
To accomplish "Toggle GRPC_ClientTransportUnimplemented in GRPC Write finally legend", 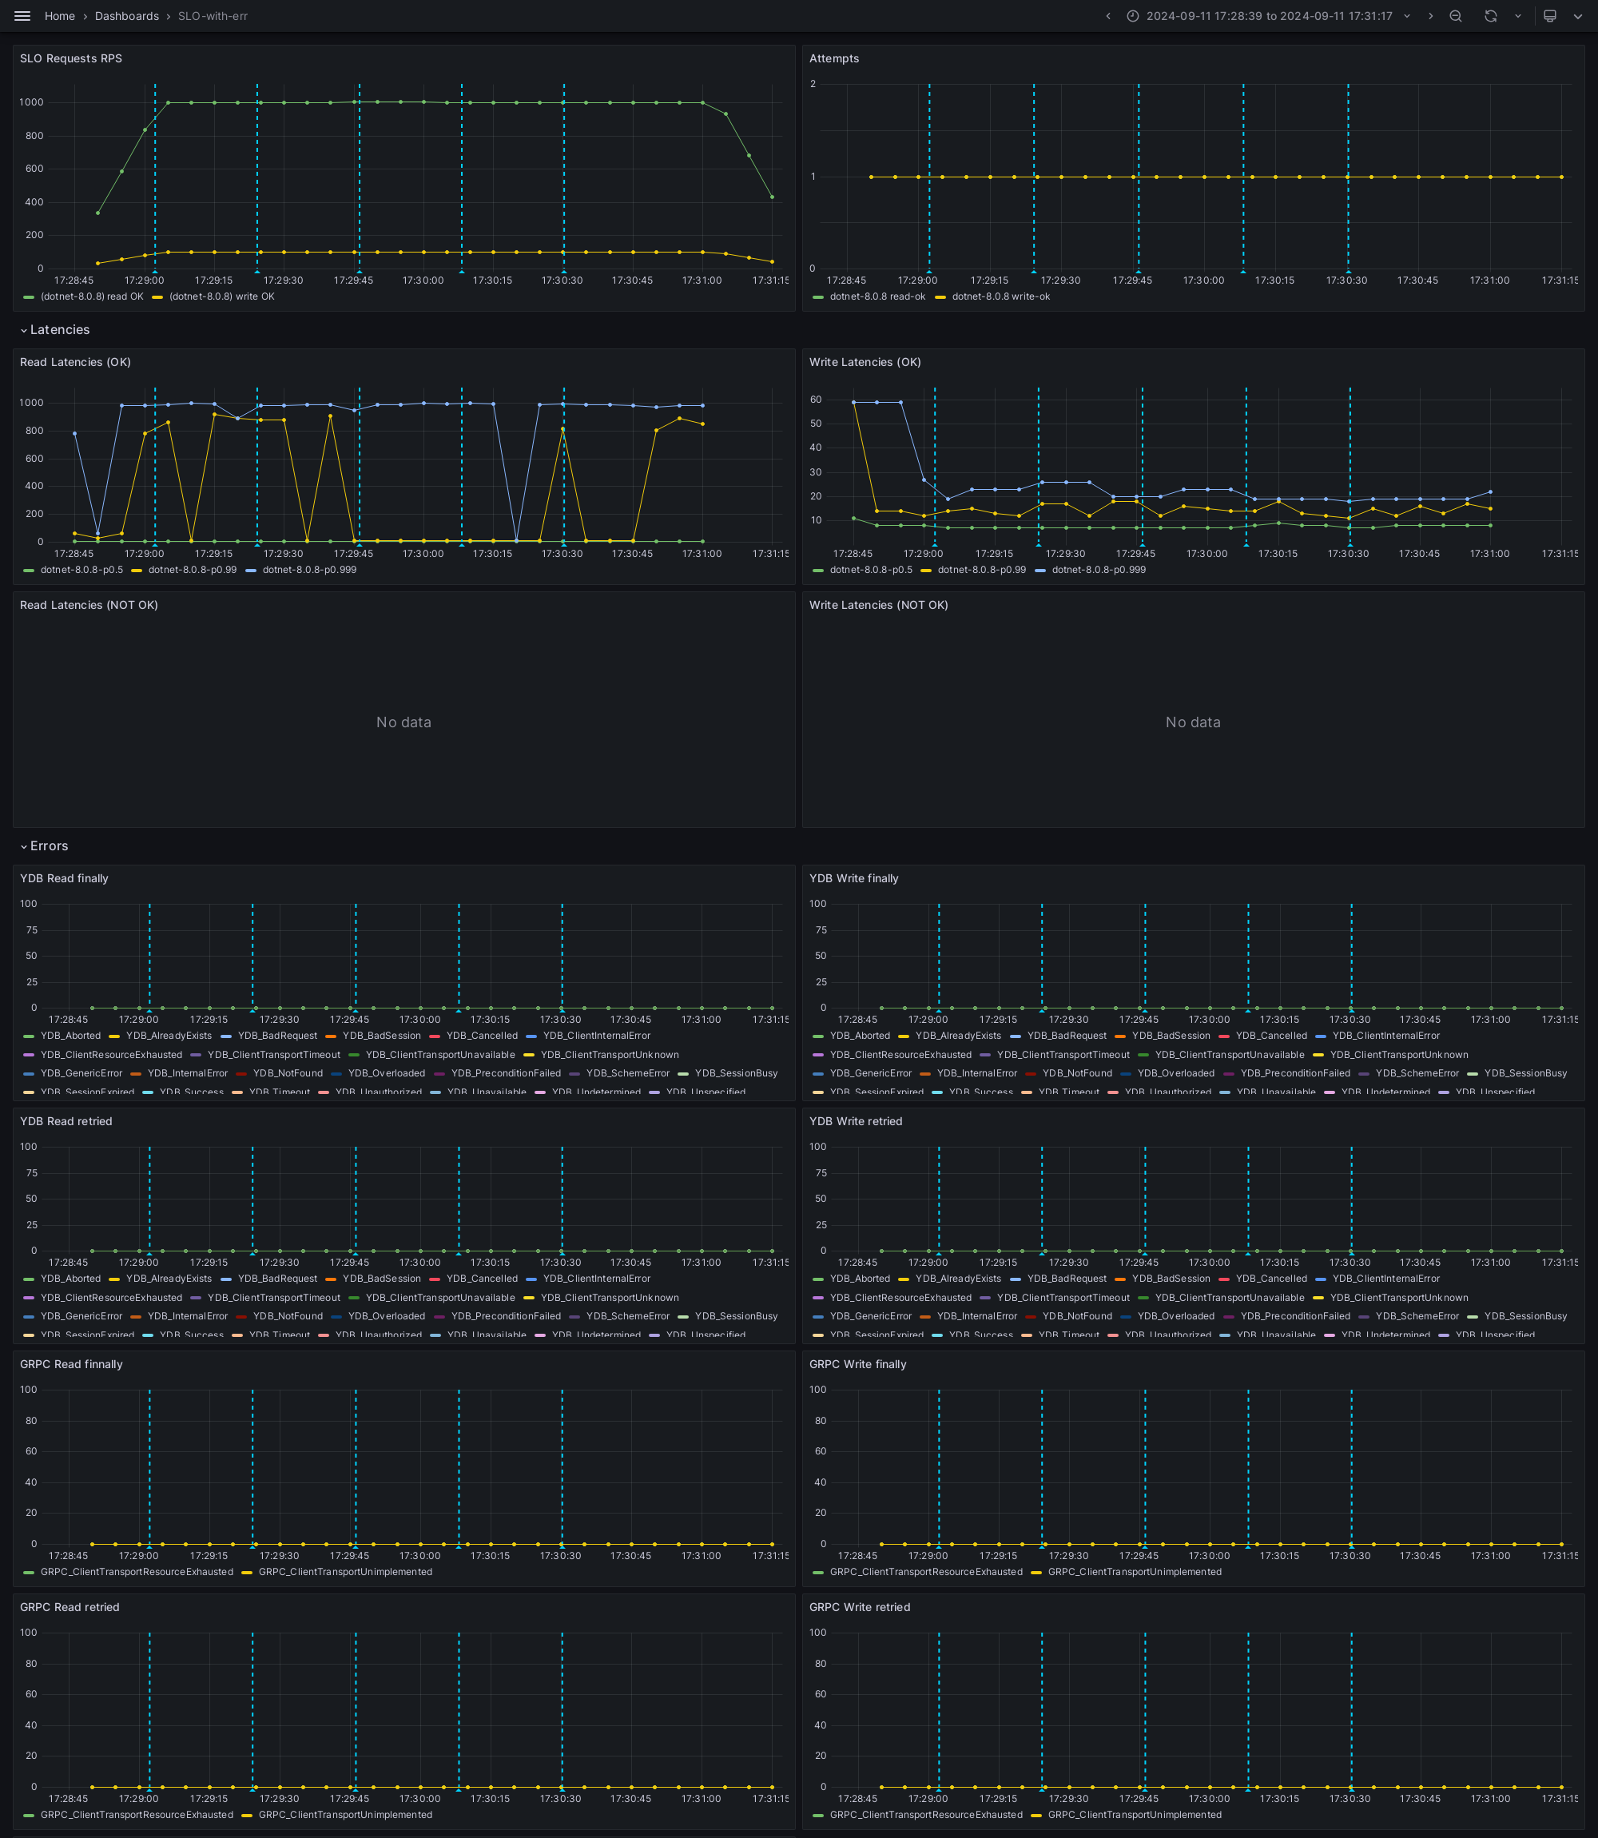I will click(1135, 1572).
